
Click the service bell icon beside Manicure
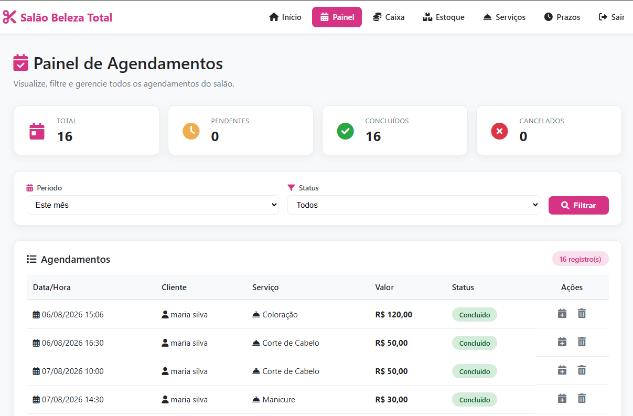click(x=256, y=400)
